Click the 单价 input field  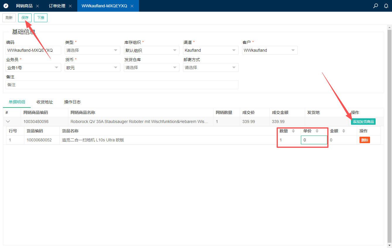tap(314, 140)
